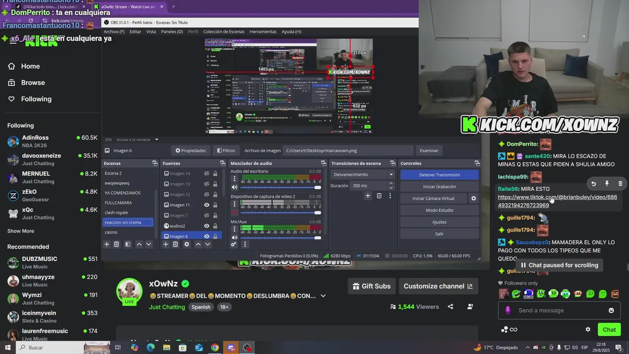This screenshot has width=629, height=354.
Task: Undock the Controles panel
Action: click(477, 163)
